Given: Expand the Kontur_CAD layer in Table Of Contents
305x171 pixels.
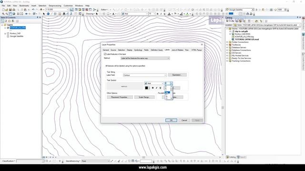Looking at the screenshot, I should (5, 33).
